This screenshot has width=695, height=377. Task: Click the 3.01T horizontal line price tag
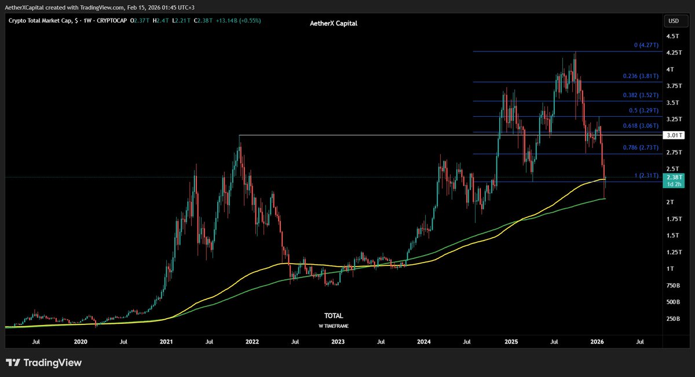[674, 135]
